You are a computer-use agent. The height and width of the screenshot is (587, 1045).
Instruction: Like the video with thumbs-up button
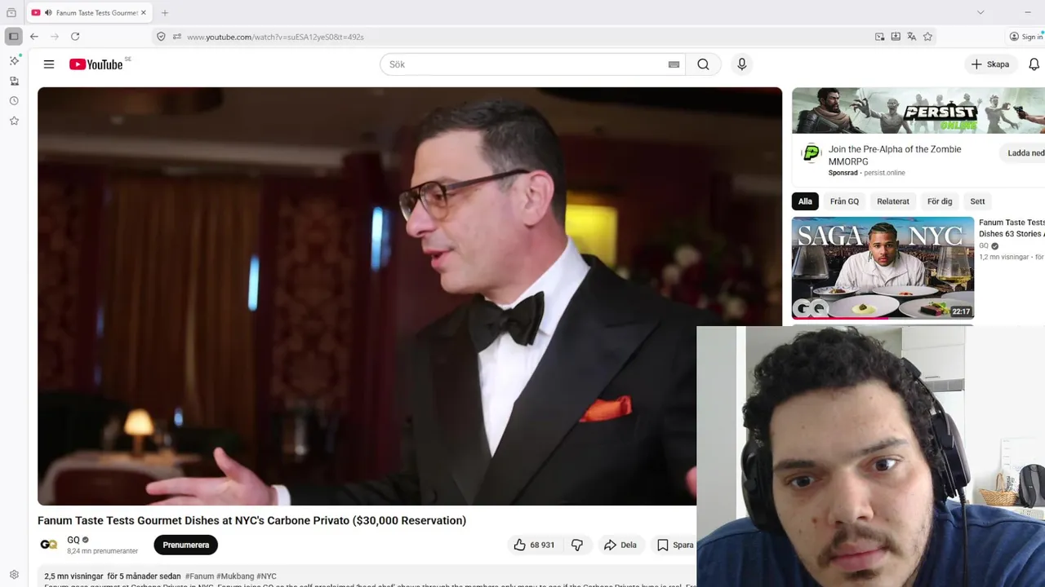[533, 545]
